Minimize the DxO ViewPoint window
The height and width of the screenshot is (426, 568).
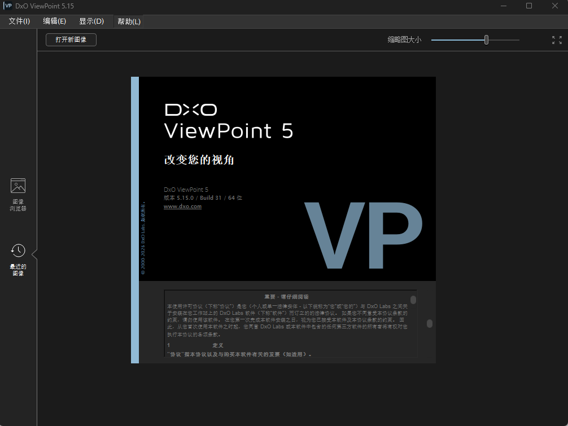(504, 6)
